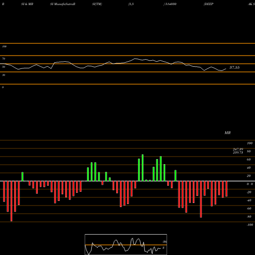255x255 pixels.
Task: Click the 'SI(TM)' header text
Action: point(97,4)
